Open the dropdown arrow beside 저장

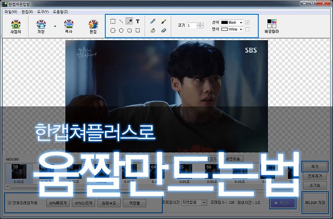pos(55,26)
